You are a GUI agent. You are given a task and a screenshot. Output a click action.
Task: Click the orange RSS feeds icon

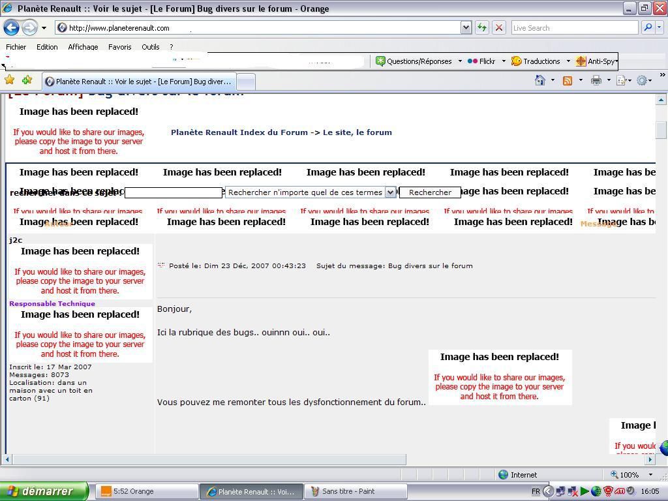point(568,80)
